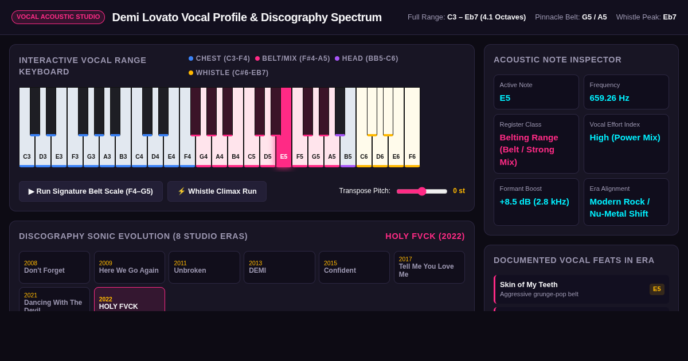
Task: Play the F3 piano key
Action: (x=75, y=152)
